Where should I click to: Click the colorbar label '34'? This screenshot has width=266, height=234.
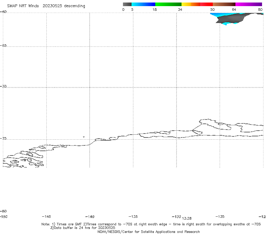coord(180,10)
